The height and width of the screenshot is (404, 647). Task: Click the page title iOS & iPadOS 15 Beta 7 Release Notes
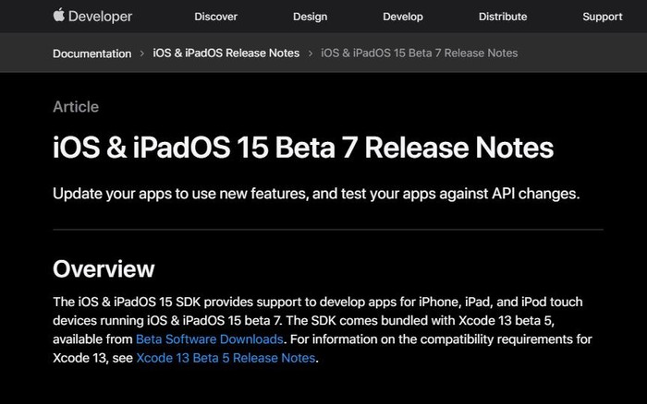[303, 148]
